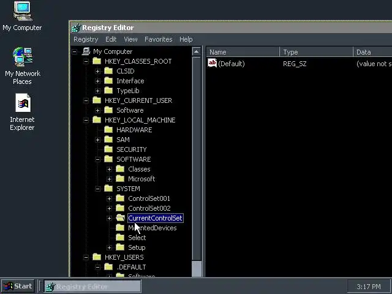Open the Favorites menu

(158, 39)
